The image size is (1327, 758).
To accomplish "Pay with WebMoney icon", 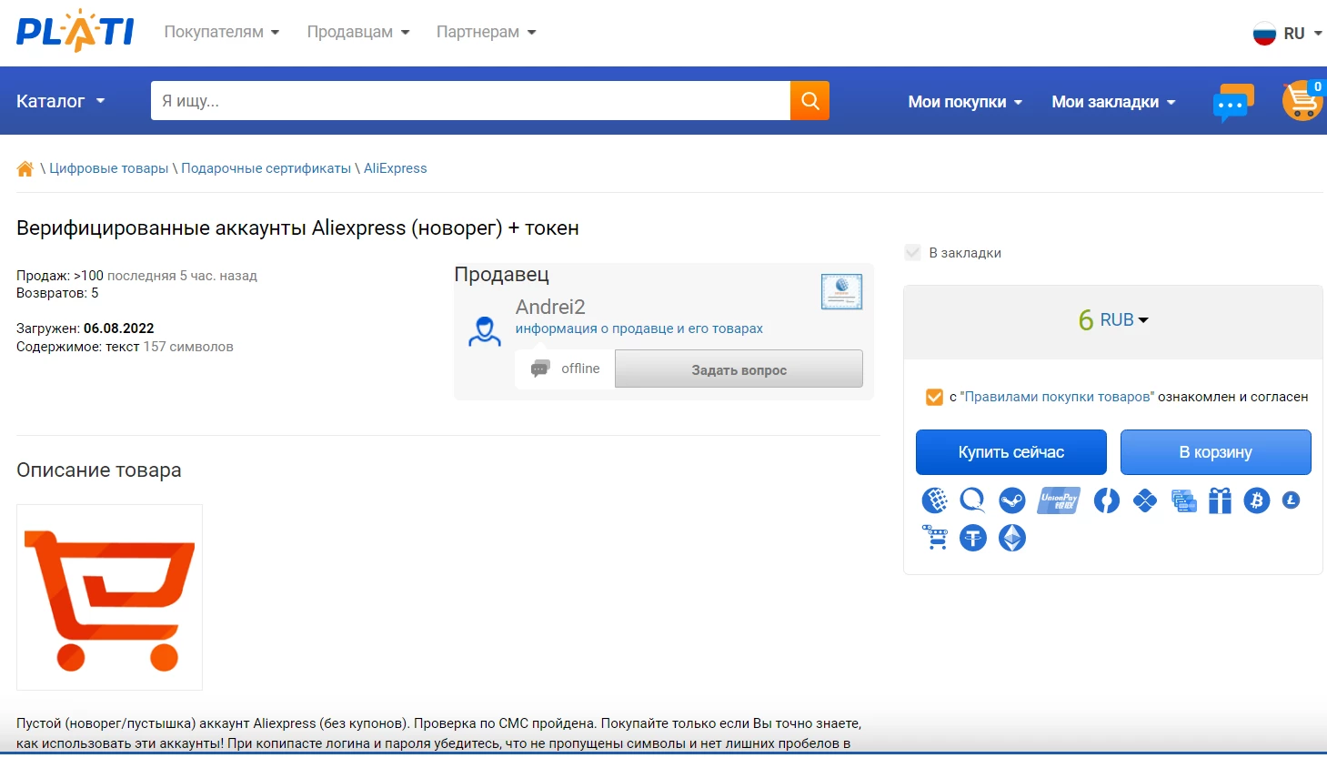I will (934, 500).
